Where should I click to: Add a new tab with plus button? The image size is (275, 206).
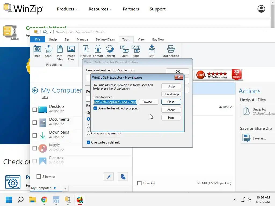[x=65, y=189]
